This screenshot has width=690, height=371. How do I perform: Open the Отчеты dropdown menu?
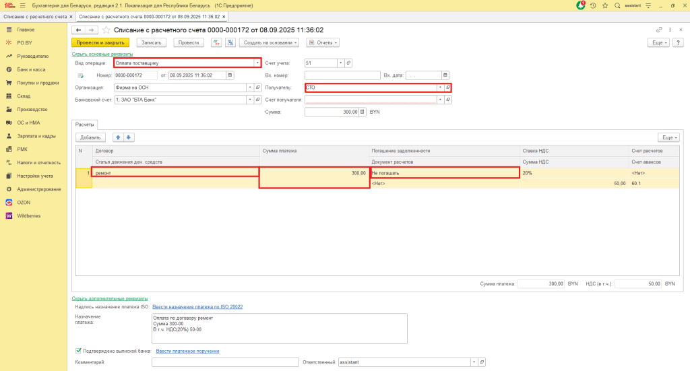[323, 42]
